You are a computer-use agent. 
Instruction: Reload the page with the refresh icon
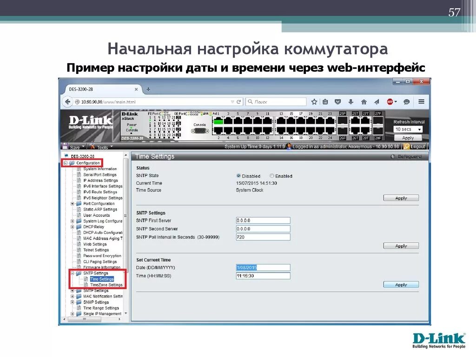click(239, 102)
